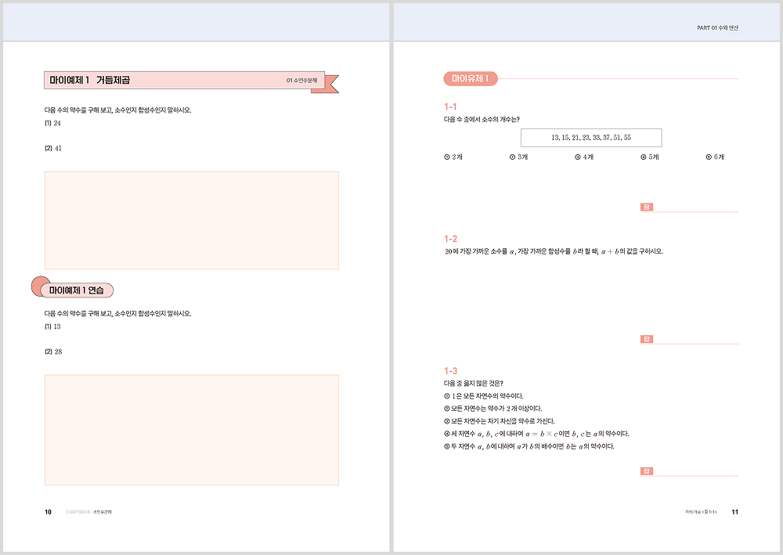Click the boxed number list 13, 15, 21, 23...

pos(591,138)
